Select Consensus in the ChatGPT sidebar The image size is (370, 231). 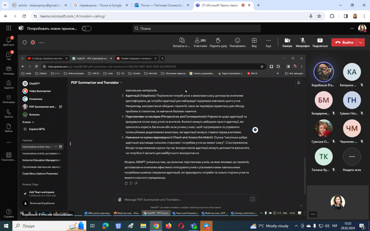click(x=36, y=99)
